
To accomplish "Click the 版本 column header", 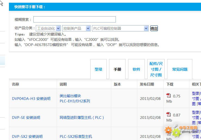I will click(117, 84).
